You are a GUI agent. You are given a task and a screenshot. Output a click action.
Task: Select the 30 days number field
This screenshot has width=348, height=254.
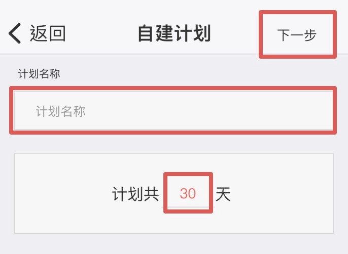[x=188, y=193]
